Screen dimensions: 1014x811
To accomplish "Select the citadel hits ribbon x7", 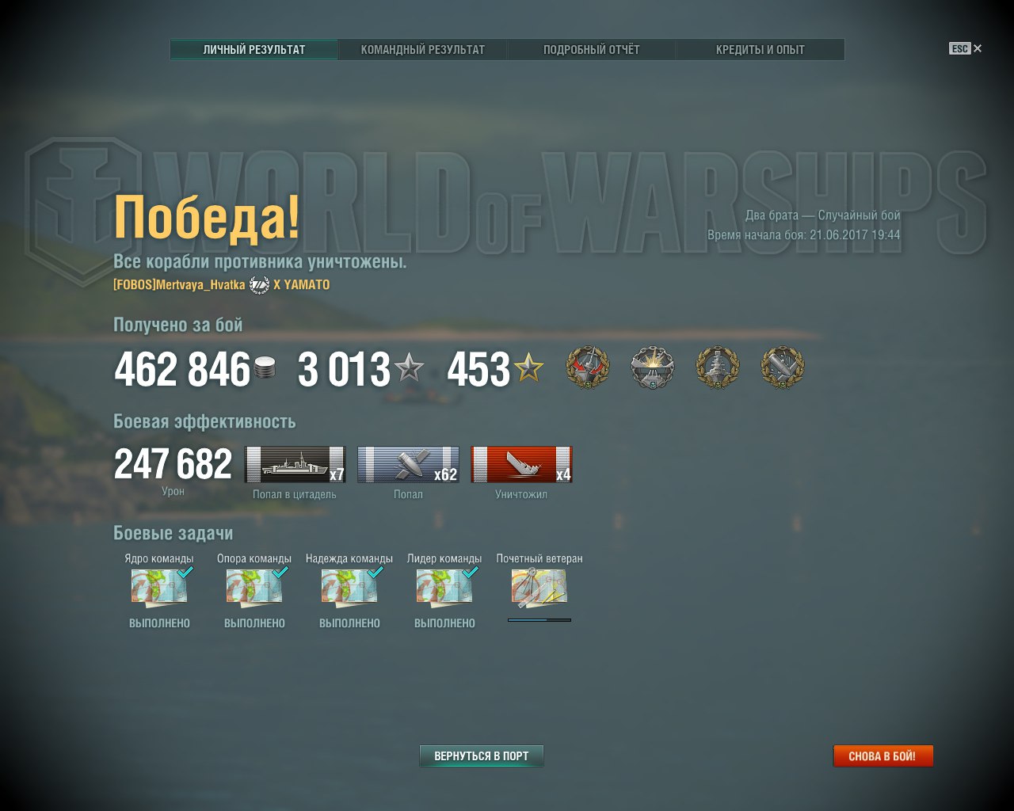I will (x=295, y=465).
